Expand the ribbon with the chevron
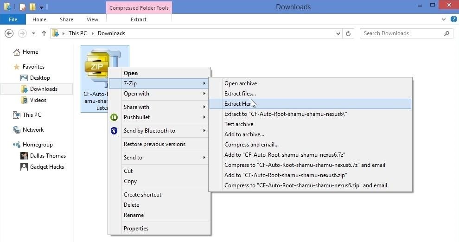 click(x=444, y=19)
